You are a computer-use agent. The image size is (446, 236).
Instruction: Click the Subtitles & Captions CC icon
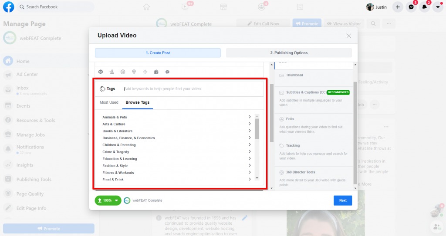[282, 93]
